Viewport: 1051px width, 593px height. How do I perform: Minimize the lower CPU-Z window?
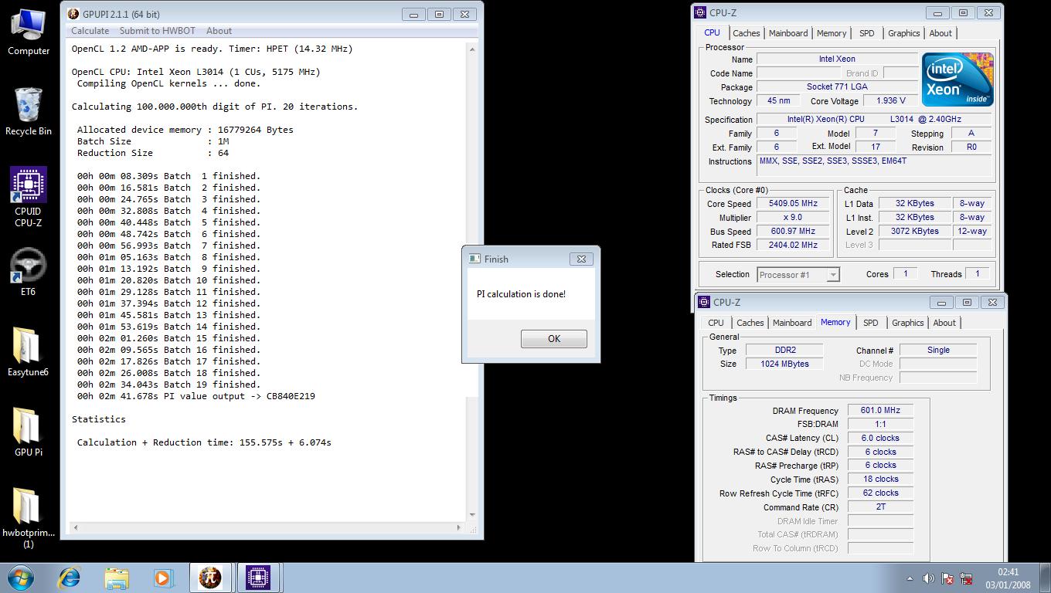tap(941, 302)
